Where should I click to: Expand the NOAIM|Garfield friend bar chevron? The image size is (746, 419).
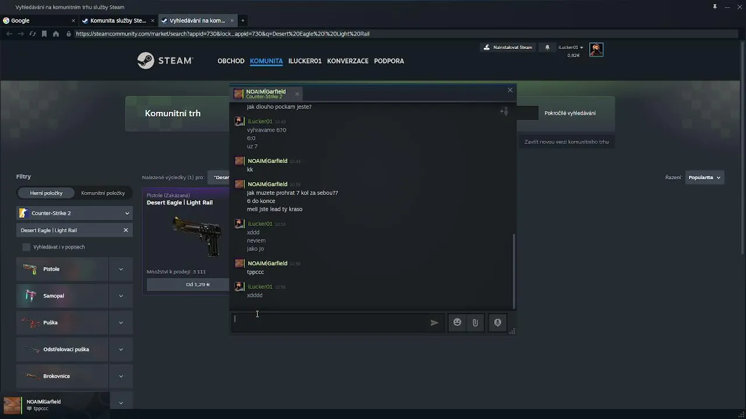click(x=121, y=403)
